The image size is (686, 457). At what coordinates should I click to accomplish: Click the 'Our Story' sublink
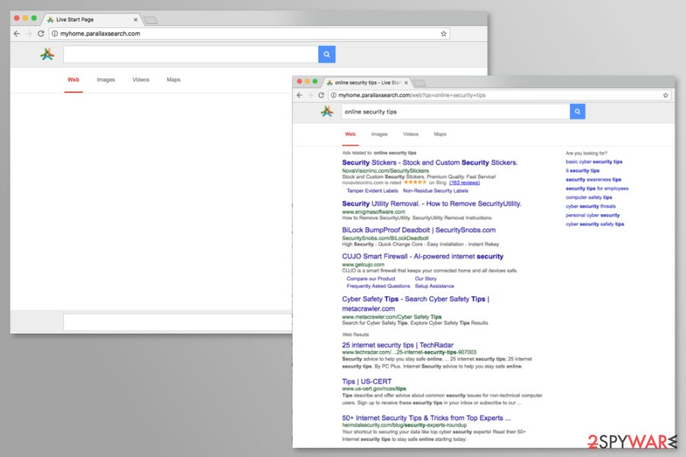pyautogui.click(x=425, y=279)
